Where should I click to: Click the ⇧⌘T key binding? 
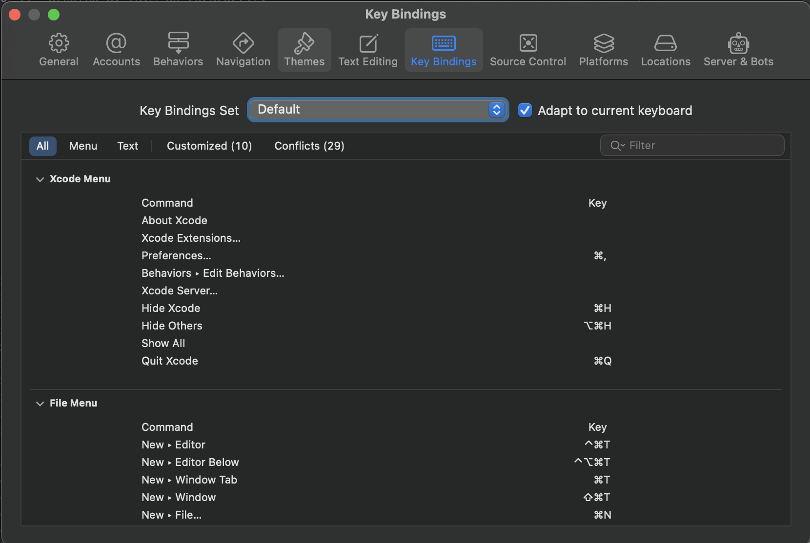coord(597,497)
